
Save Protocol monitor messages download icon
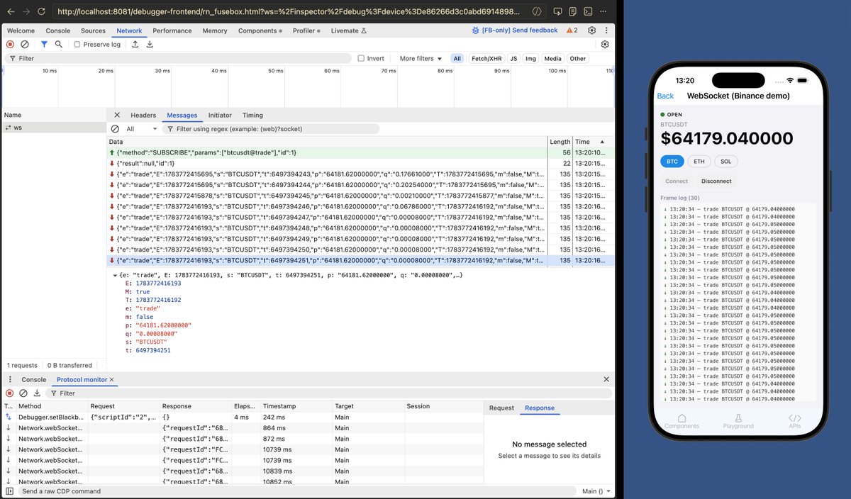37,393
